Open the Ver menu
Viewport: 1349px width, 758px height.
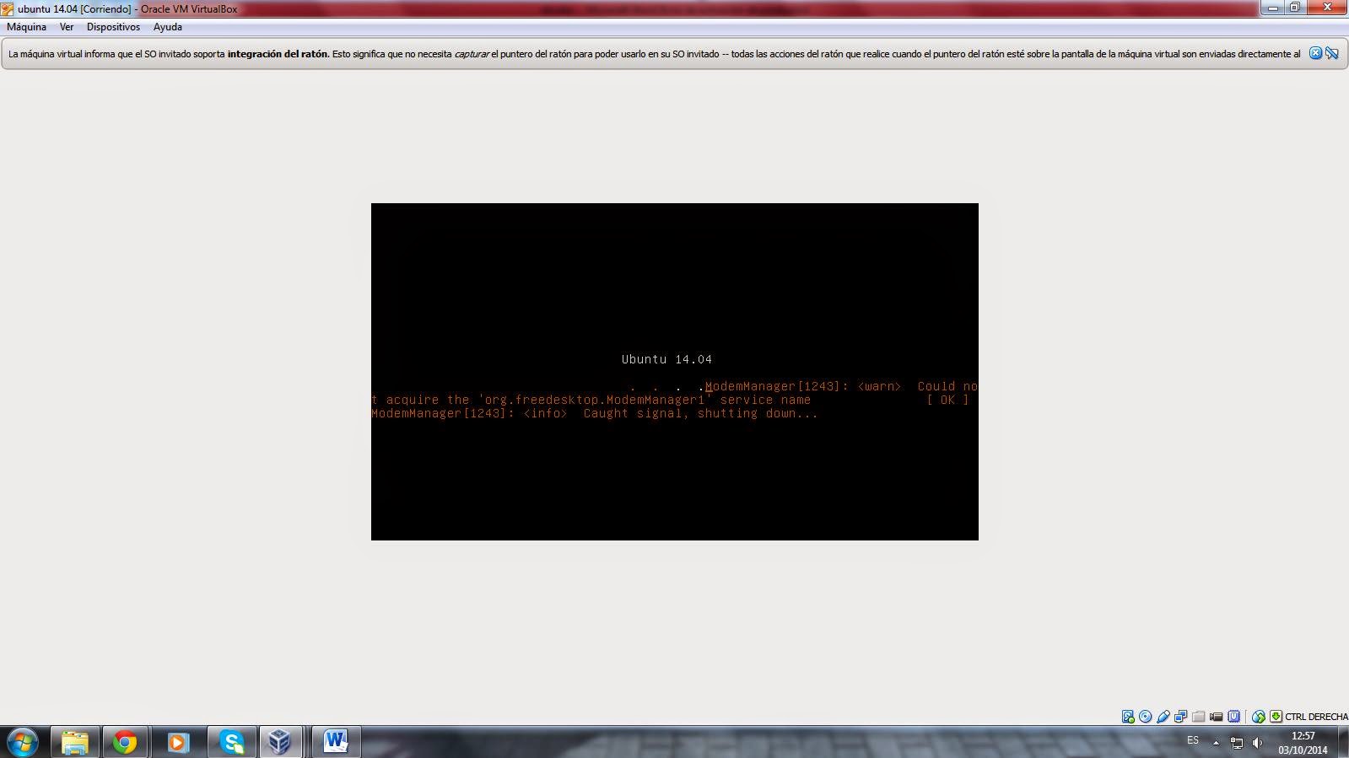[x=67, y=27]
